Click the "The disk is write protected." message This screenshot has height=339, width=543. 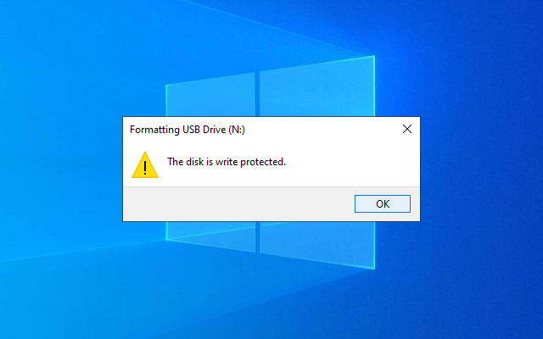(x=227, y=162)
